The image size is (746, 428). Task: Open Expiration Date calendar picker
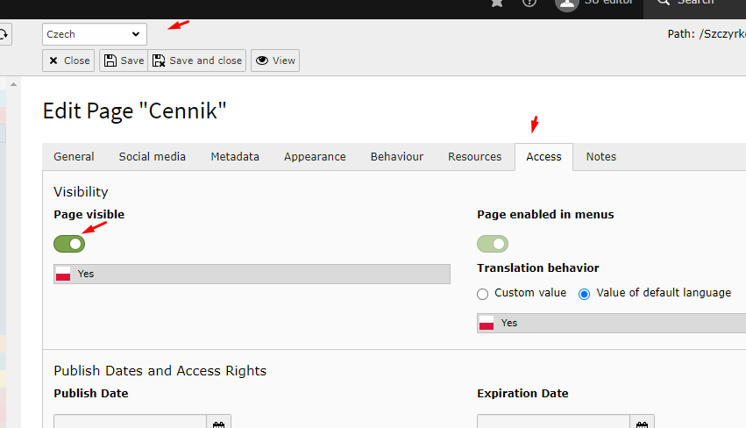coord(642,423)
